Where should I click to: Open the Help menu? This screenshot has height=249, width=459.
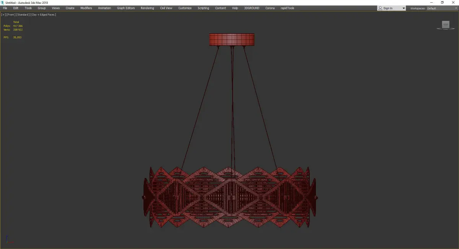point(235,8)
